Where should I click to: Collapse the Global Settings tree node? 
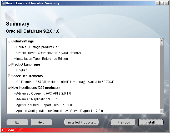(x=9, y=41)
